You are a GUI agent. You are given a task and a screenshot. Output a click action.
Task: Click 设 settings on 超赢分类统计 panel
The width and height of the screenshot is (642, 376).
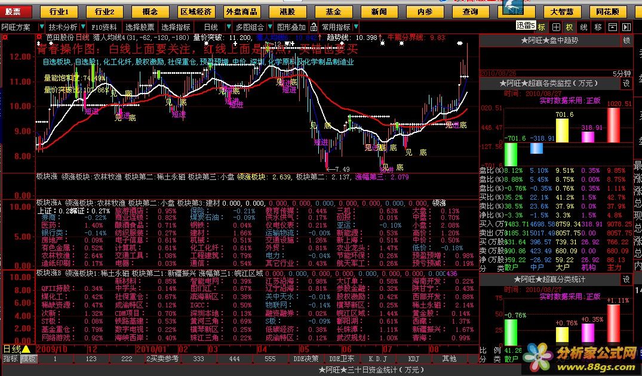(626, 279)
